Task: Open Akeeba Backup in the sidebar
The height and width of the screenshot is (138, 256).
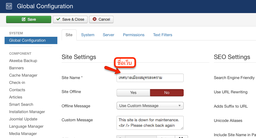Action: point(23,61)
